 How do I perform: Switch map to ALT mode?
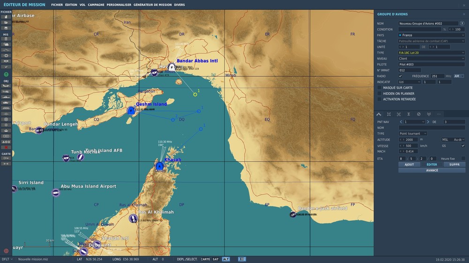point(226,259)
